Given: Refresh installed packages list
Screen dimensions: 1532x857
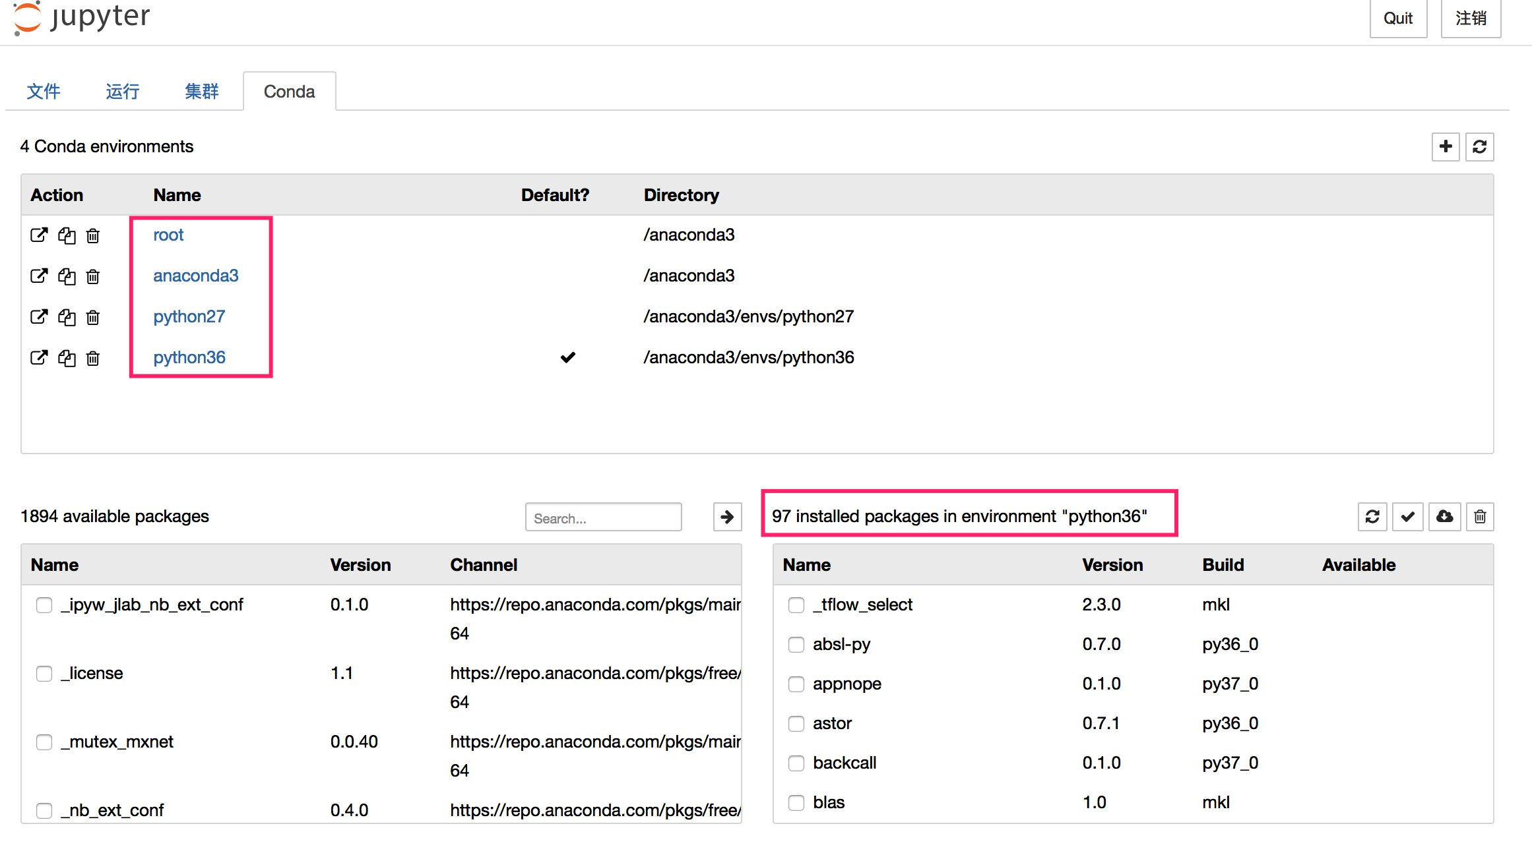Looking at the screenshot, I should pos(1372,517).
